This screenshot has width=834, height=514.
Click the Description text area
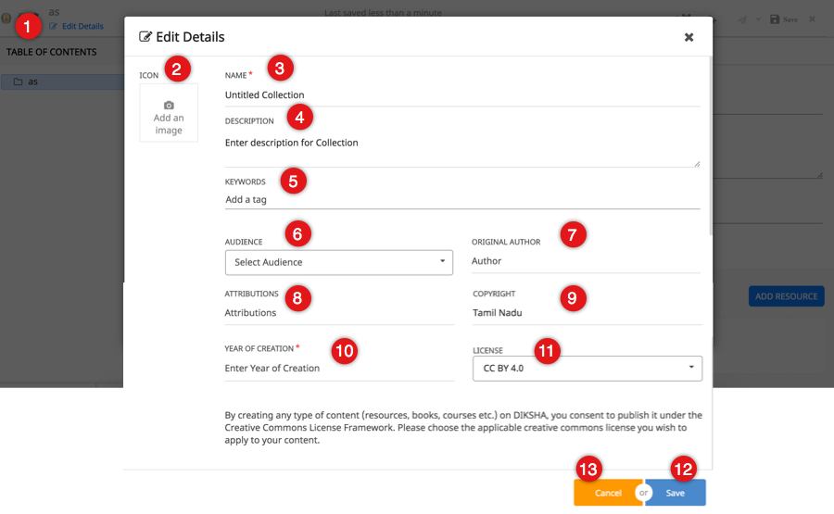(461, 148)
